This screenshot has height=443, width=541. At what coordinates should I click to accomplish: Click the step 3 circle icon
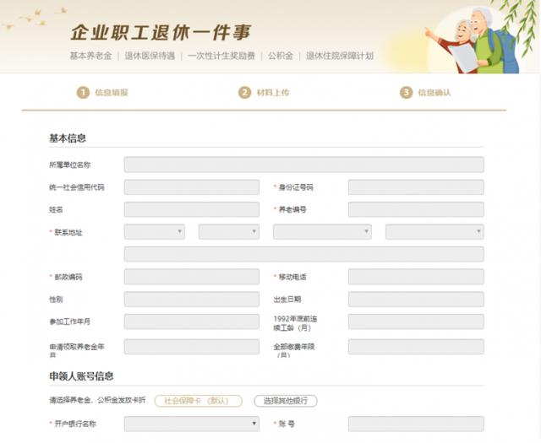click(406, 93)
